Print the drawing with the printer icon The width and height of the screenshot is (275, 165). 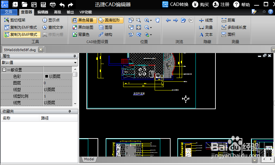tap(53, 5)
